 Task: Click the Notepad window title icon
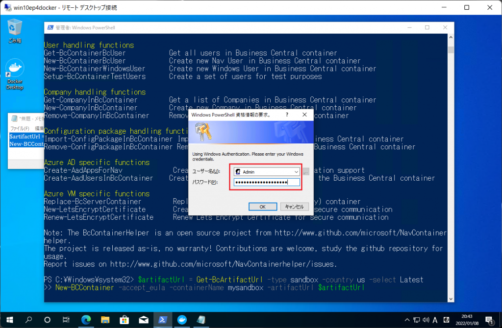pyautogui.click(x=14, y=118)
